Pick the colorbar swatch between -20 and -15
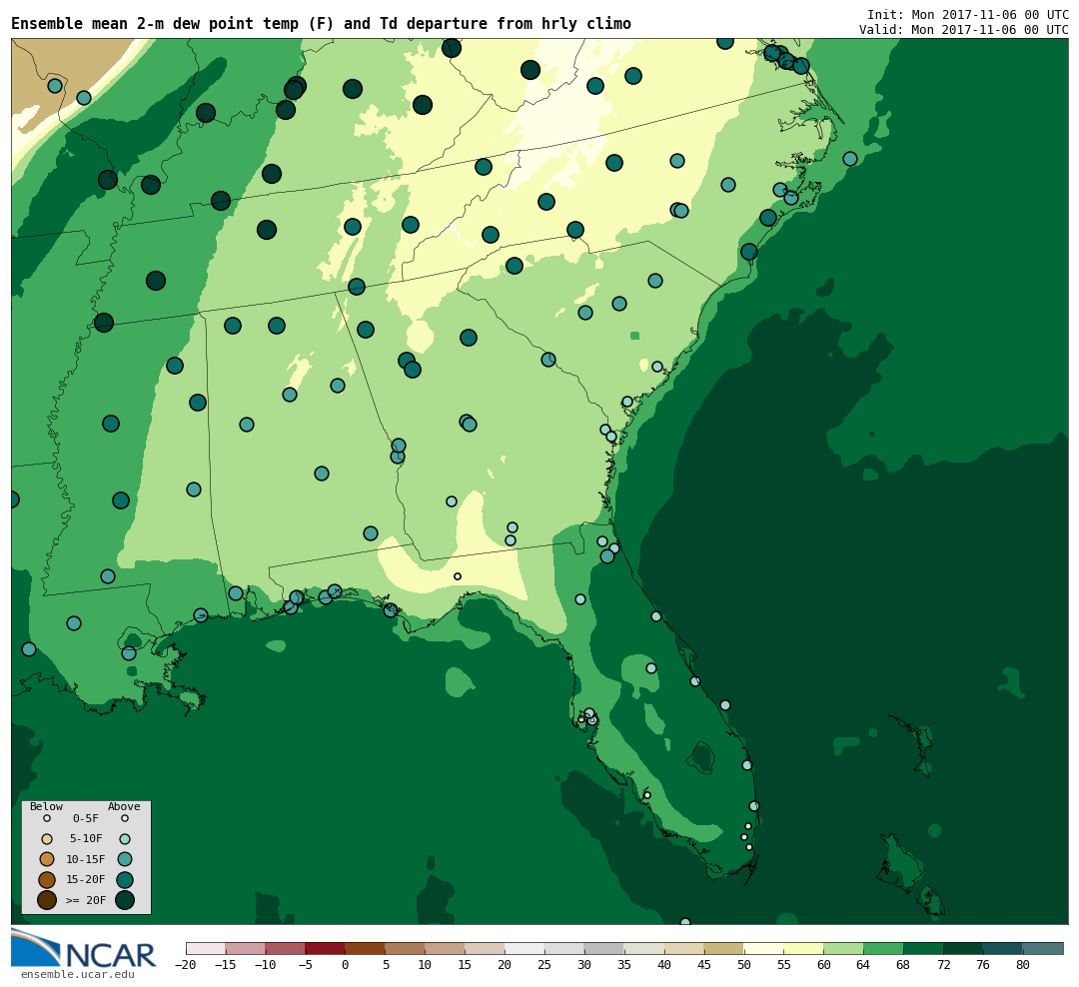This screenshot has width=1079, height=987. [206, 948]
